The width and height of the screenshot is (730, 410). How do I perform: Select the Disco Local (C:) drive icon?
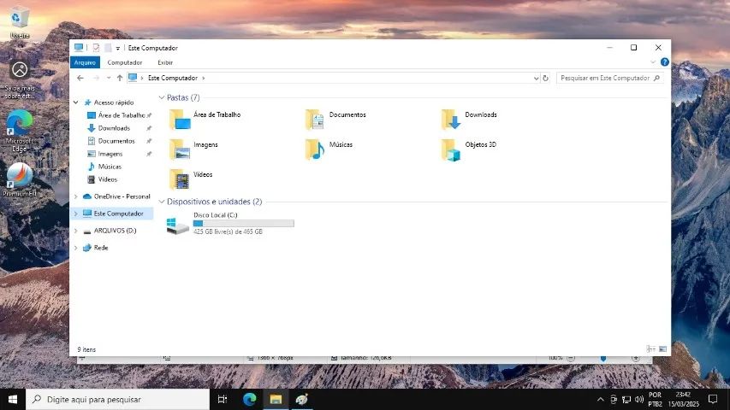(178, 225)
